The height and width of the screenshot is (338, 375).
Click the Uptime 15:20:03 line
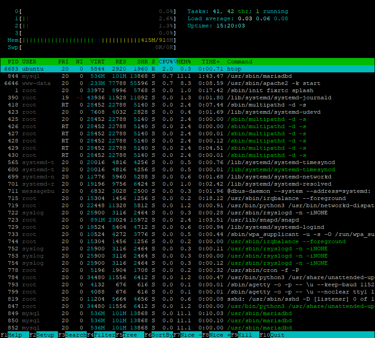tap(216, 26)
